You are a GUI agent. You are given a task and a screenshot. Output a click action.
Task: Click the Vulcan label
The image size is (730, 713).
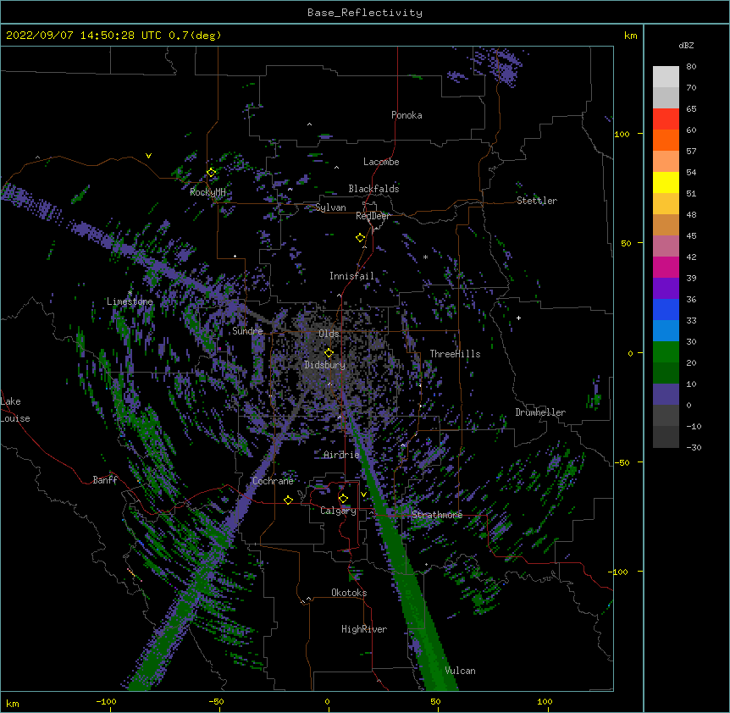[x=460, y=671]
